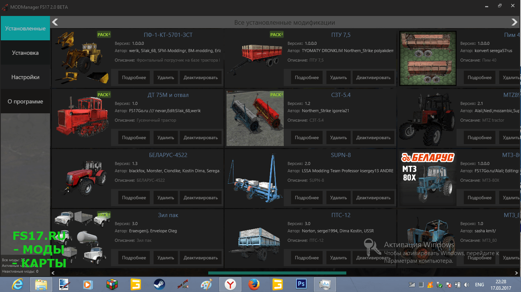Select Пим 40 trailers thumbnail

[428, 58]
